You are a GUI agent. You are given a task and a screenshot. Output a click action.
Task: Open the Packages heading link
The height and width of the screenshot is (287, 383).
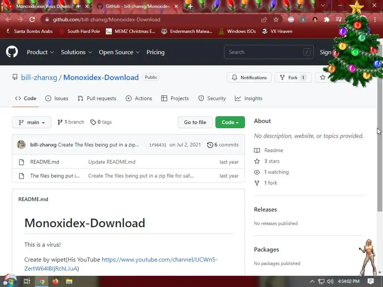(x=266, y=249)
